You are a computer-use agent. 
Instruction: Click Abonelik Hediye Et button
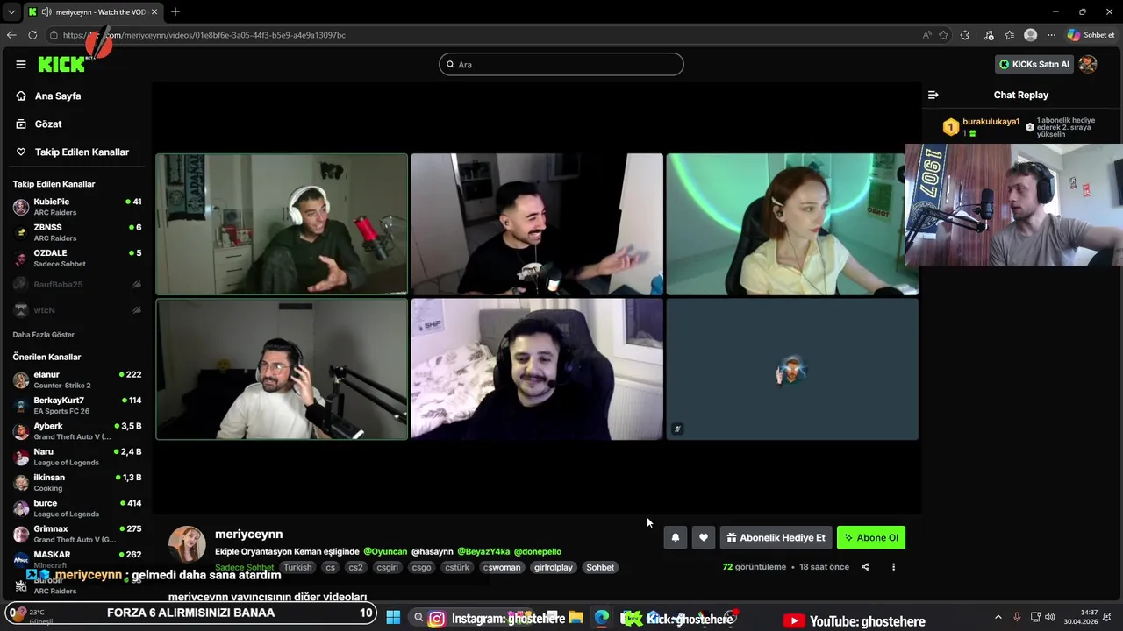click(x=776, y=537)
